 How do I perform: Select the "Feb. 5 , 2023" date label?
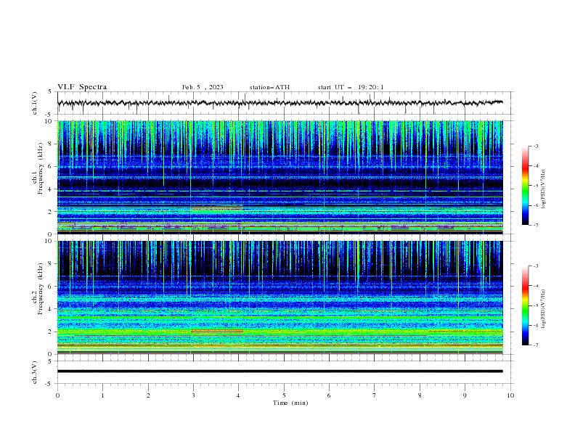(203, 87)
